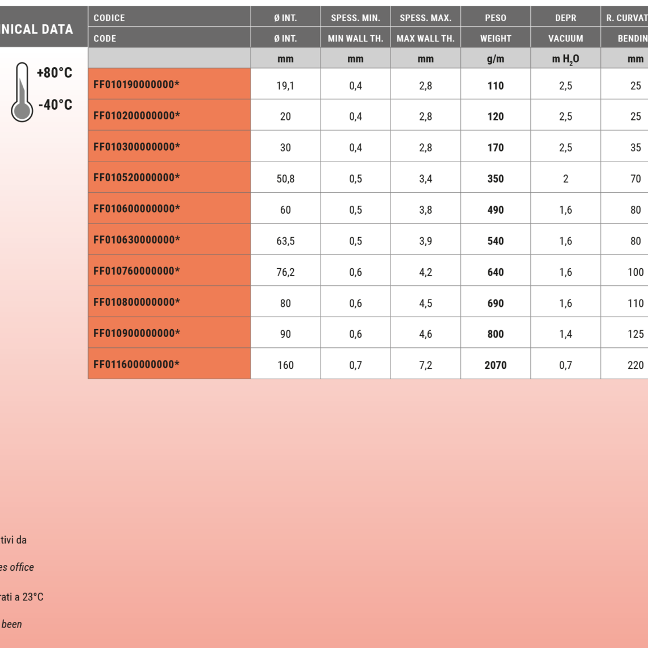Click the m H2O unit cell
The image size is (648, 648).
click(x=565, y=59)
